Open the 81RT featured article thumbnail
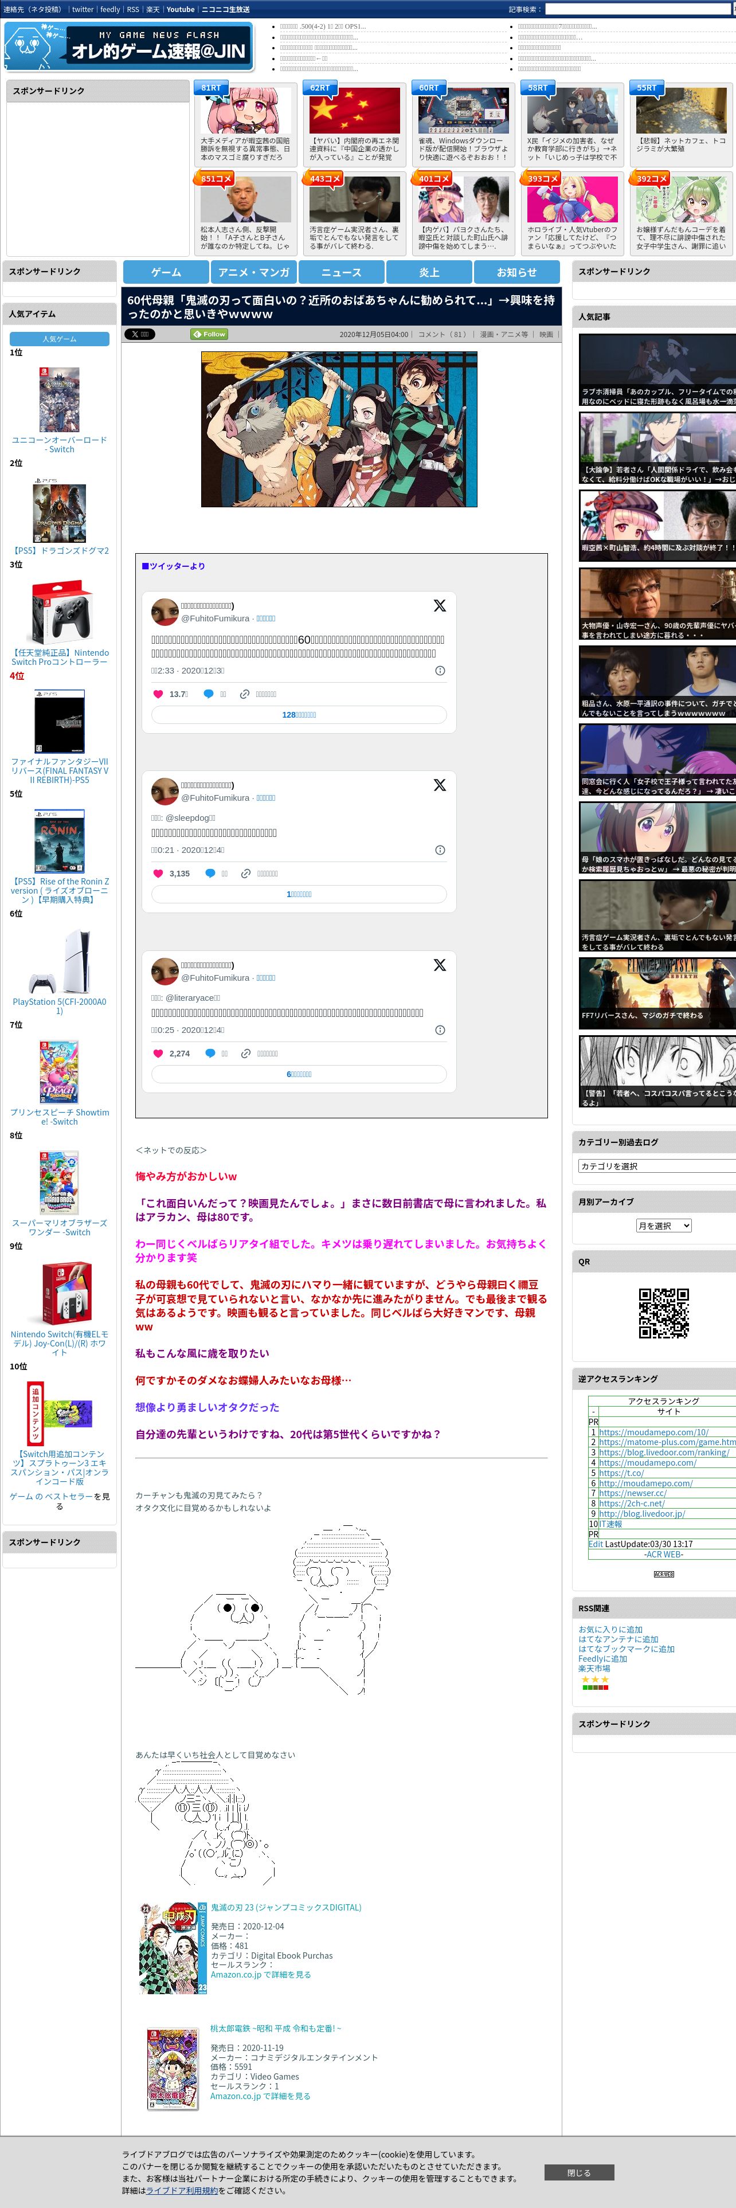 [245, 111]
